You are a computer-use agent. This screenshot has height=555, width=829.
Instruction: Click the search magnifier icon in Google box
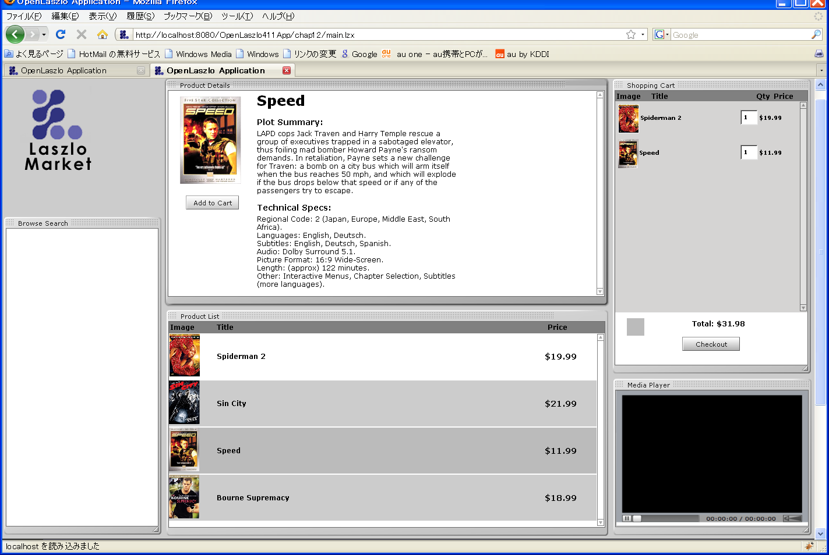click(x=816, y=35)
